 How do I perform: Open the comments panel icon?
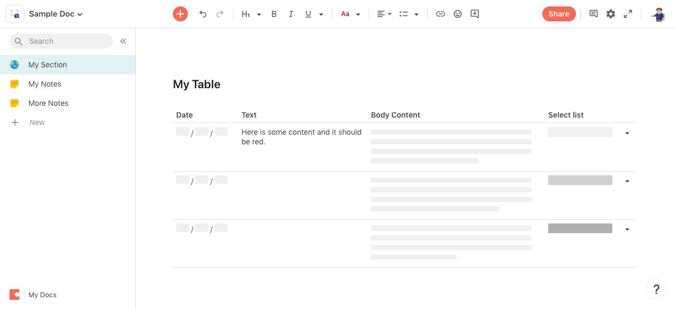[593, 14]
